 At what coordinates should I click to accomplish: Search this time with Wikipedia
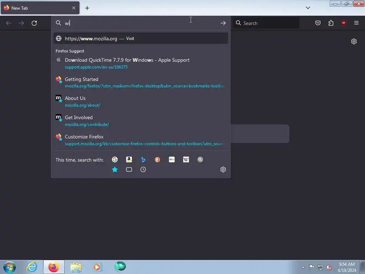click(x=186, y=159)
